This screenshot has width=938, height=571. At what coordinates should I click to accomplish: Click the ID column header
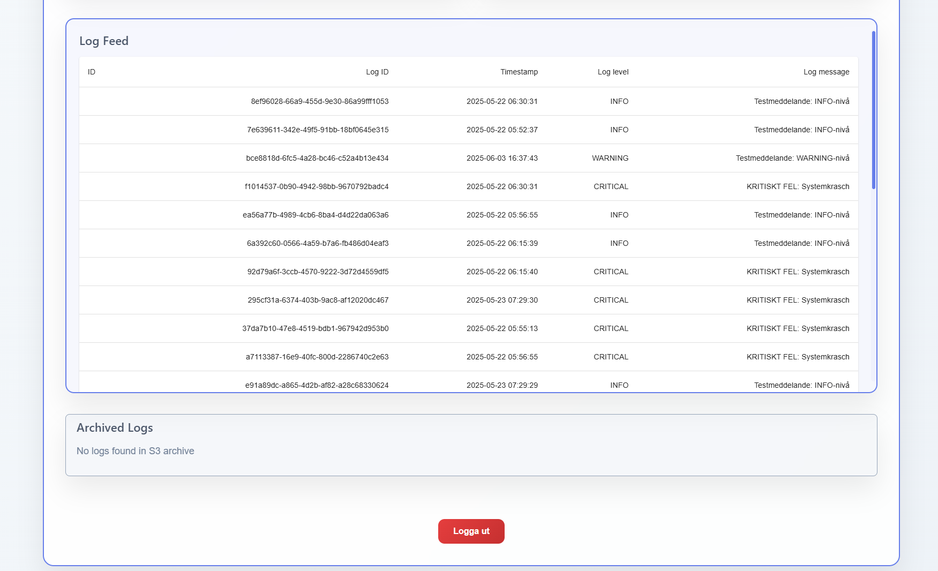(x=92, y=72)
